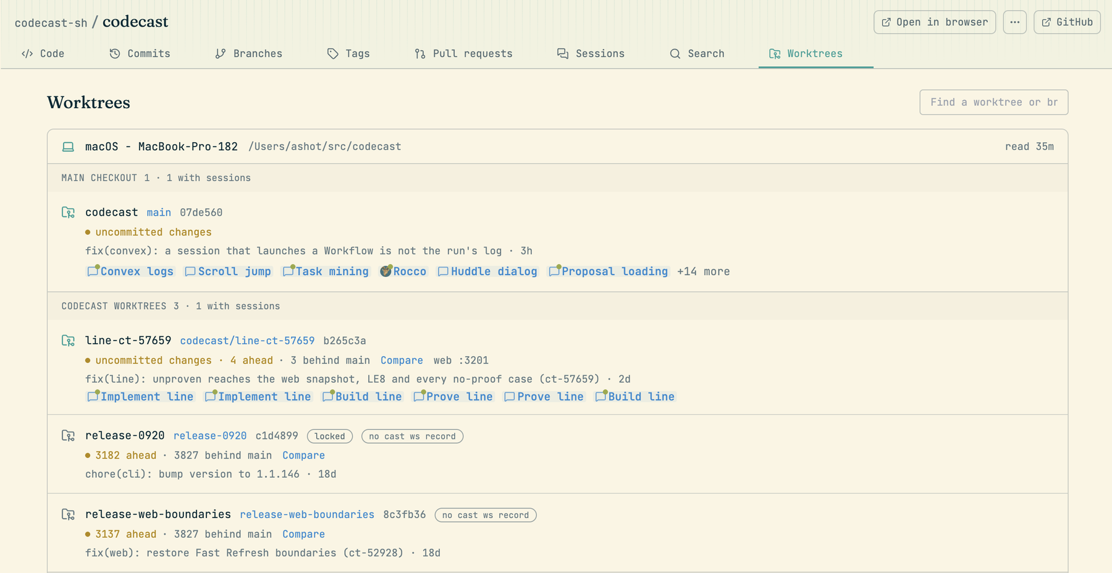Click Compare for release-0920
Image resolution: width=1112 pixels, height=573 pixels.
point(303,456)
